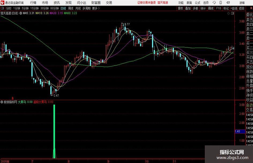Image resolution: width=253 pixels, height=163 pixels.
Task: Click 证券交易未登录 login link
Action: (146, 3)
